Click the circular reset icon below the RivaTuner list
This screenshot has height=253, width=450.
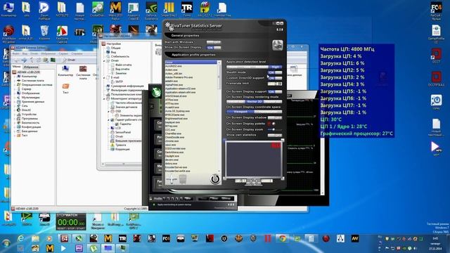pos(214,179)
